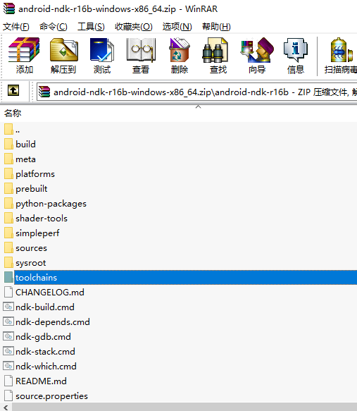
Task: Click the folder icon beside sysroot
Action: 8,263
